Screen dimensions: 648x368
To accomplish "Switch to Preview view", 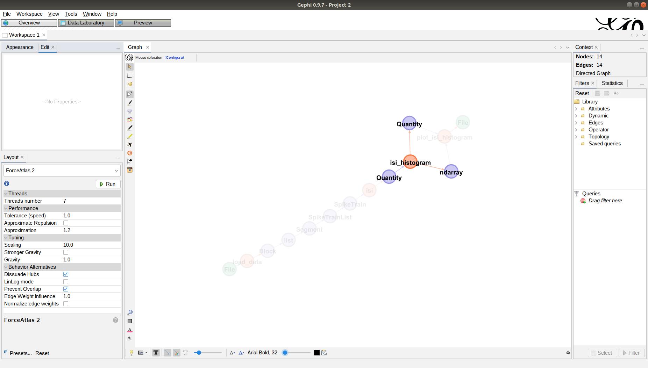I will (143, 23).
